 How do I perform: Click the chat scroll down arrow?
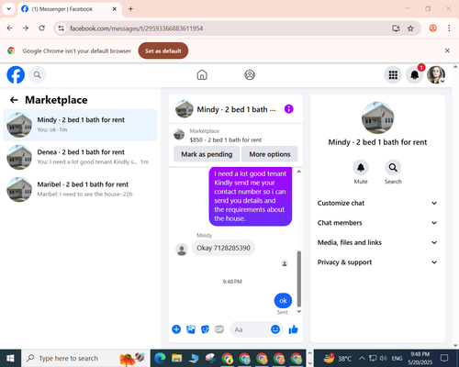click(x=299, y=312)
